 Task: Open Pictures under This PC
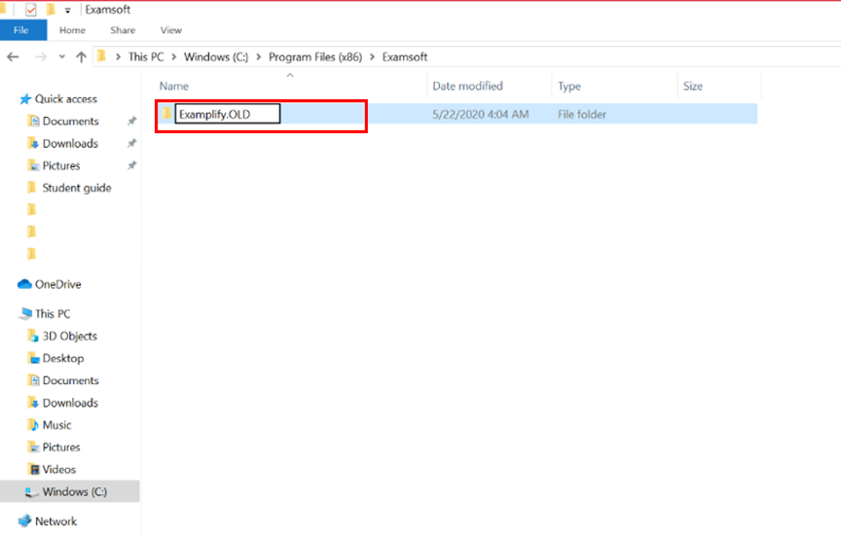[61, 447]
